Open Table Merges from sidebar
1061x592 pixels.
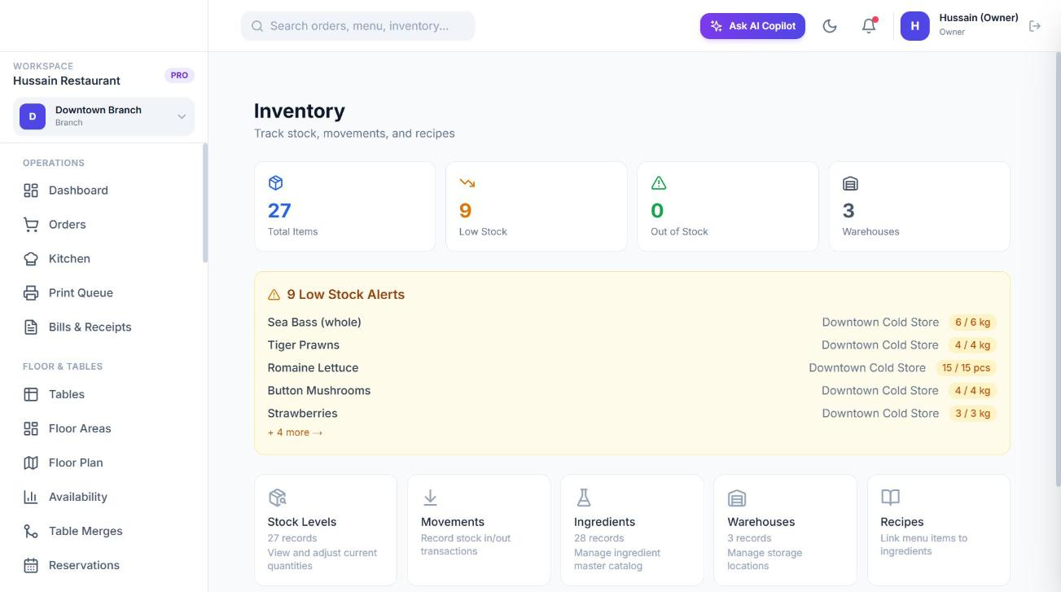tap(104, 531)
